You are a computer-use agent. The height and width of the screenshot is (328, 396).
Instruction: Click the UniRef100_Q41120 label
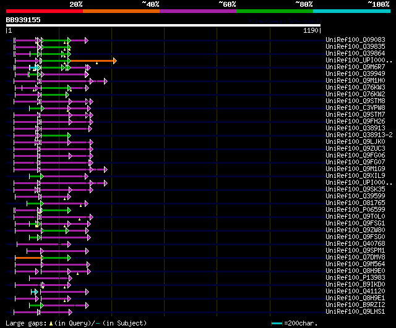(355, 292)
